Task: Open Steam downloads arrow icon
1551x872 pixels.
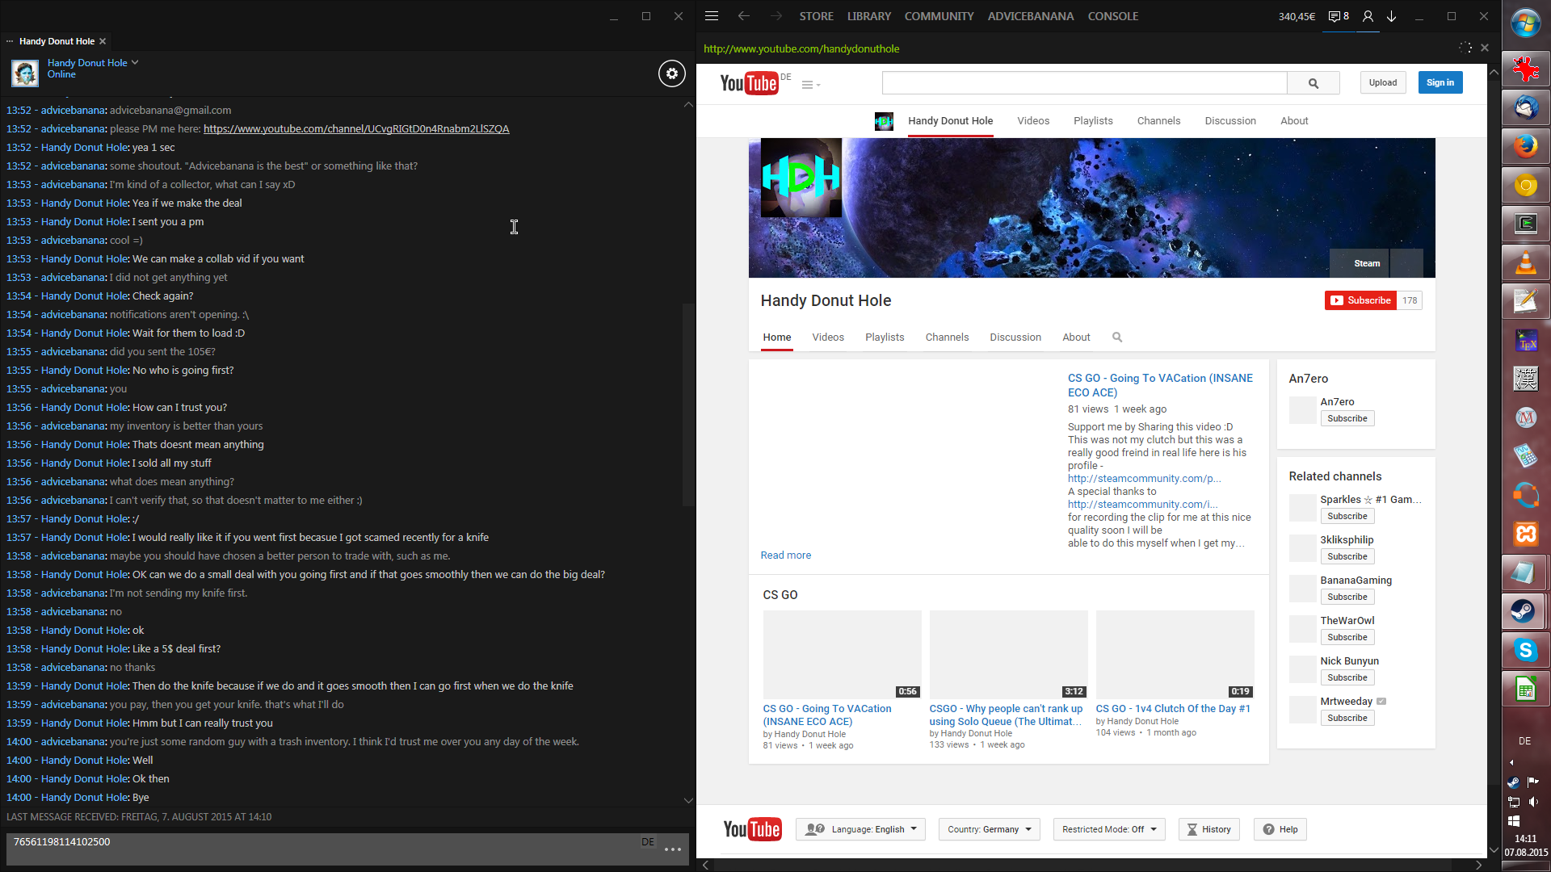Action: pyautogui.click(x=1392, y=16)
